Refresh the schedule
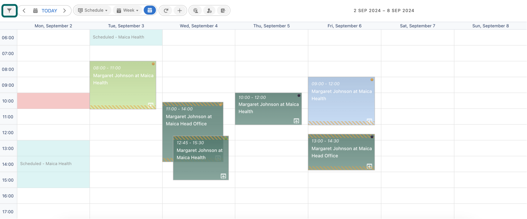Viewport: 527px width, 219px height. 166,11
